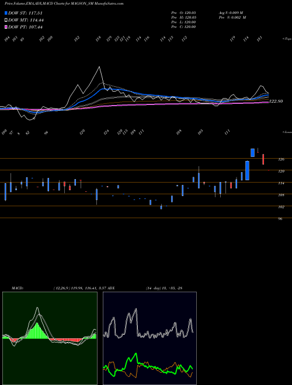Click the 'Pre L: 120.09' value
The width and height of the screenshot is (292, 385).
pyautogui.click(x=183, y=22)
